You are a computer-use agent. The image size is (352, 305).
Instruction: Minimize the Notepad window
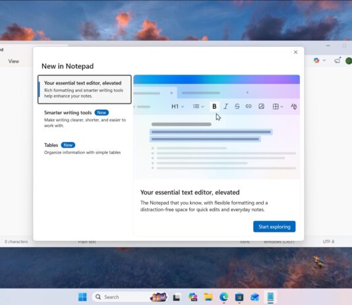tap(328, 46)
